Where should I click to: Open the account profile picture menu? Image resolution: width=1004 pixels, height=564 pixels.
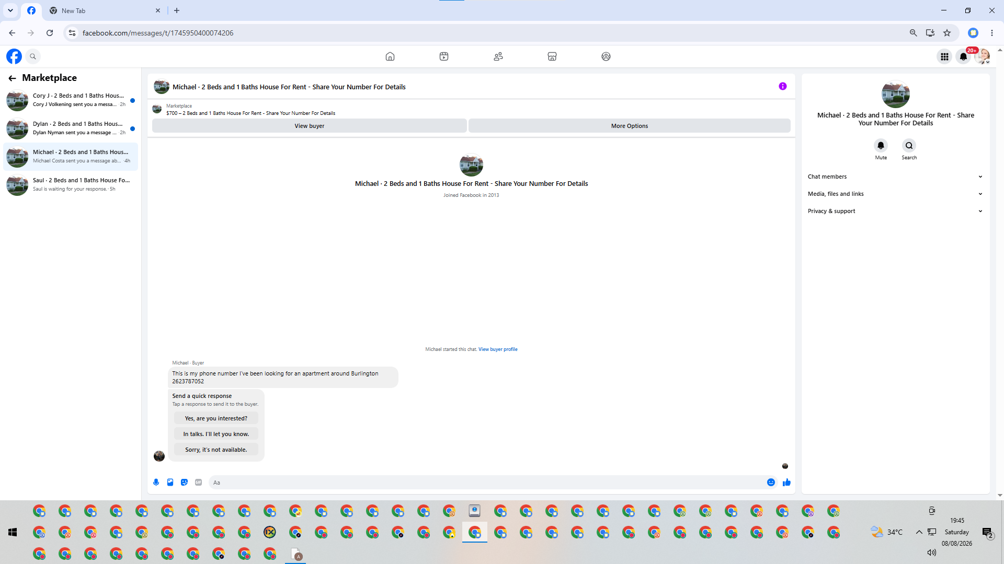983,56
